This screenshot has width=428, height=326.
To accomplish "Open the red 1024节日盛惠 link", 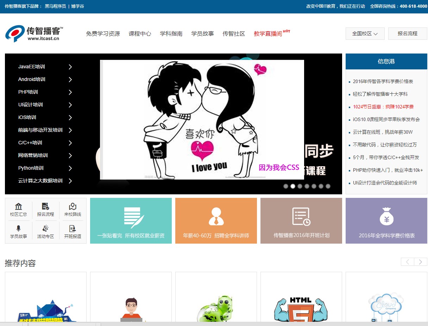I will click(x=383, y=107).
